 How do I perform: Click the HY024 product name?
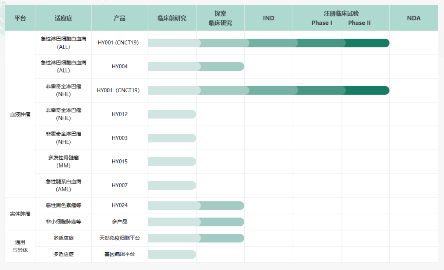120,205
